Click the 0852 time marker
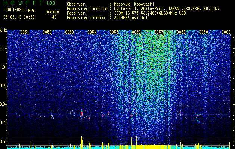 (47, 32)
